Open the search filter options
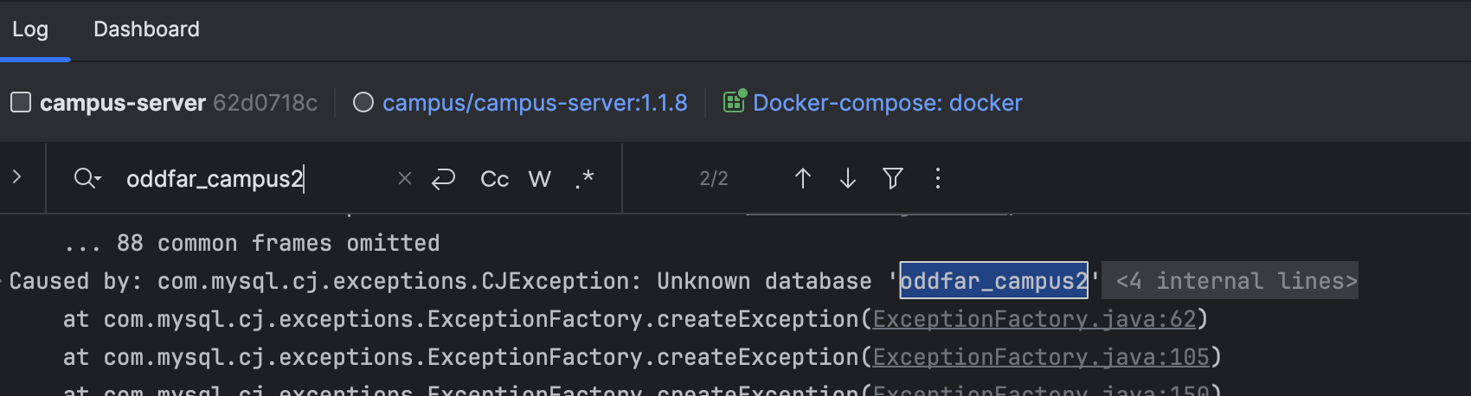Screen dimensions: 1471x396 (893, 178)
